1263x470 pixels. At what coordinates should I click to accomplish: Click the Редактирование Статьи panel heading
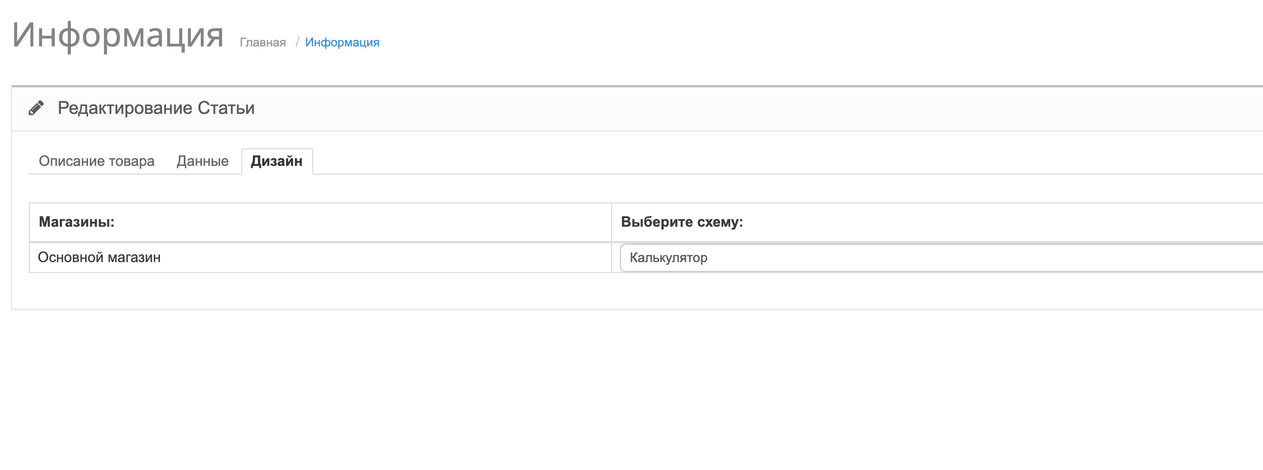pos(156,108)
